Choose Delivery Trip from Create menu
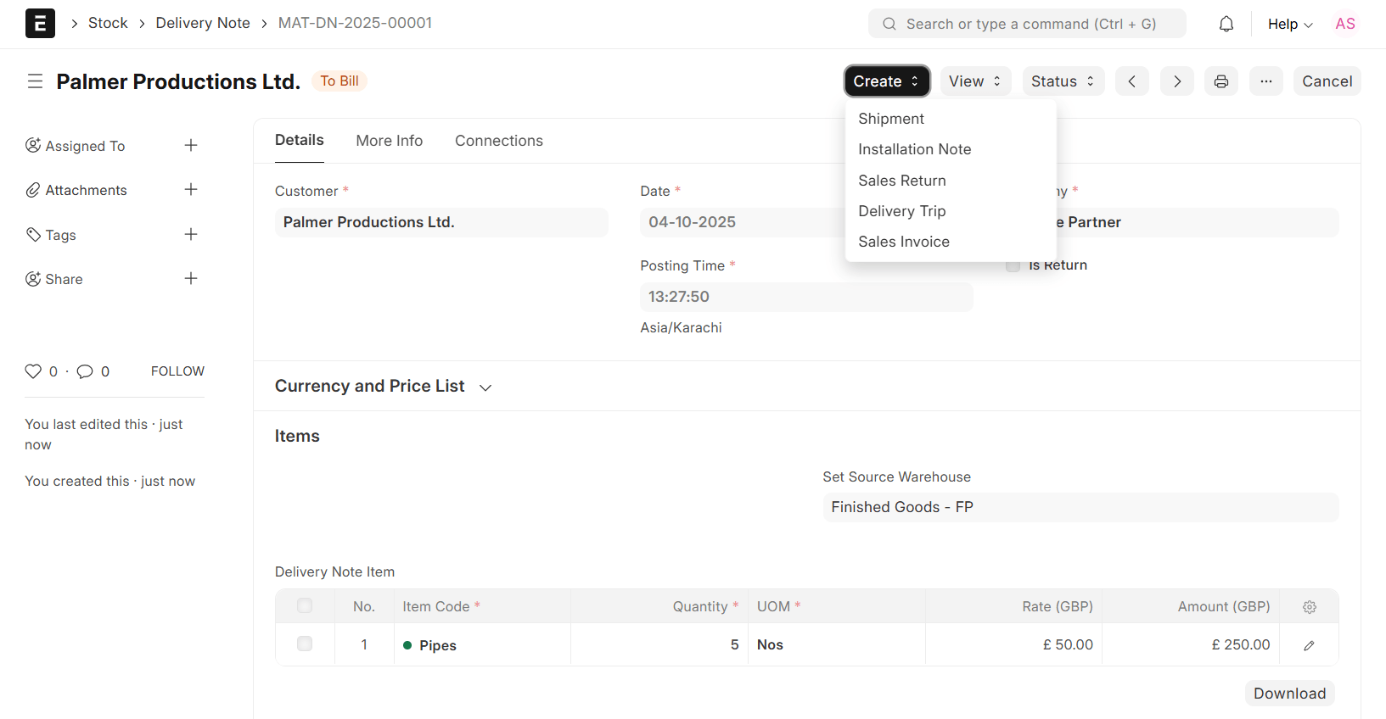Viewport: 1386px width, 719px height. pos(951,211)
